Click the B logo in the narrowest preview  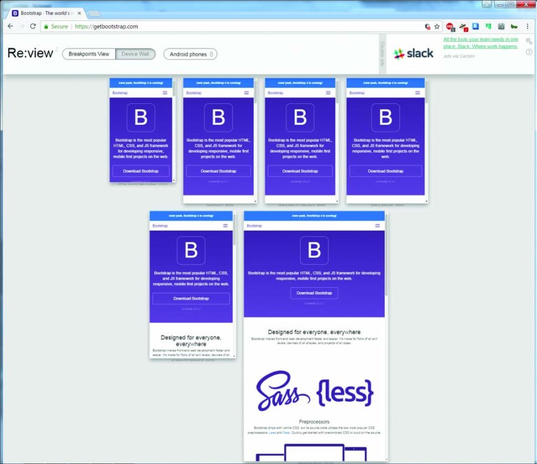141,118
